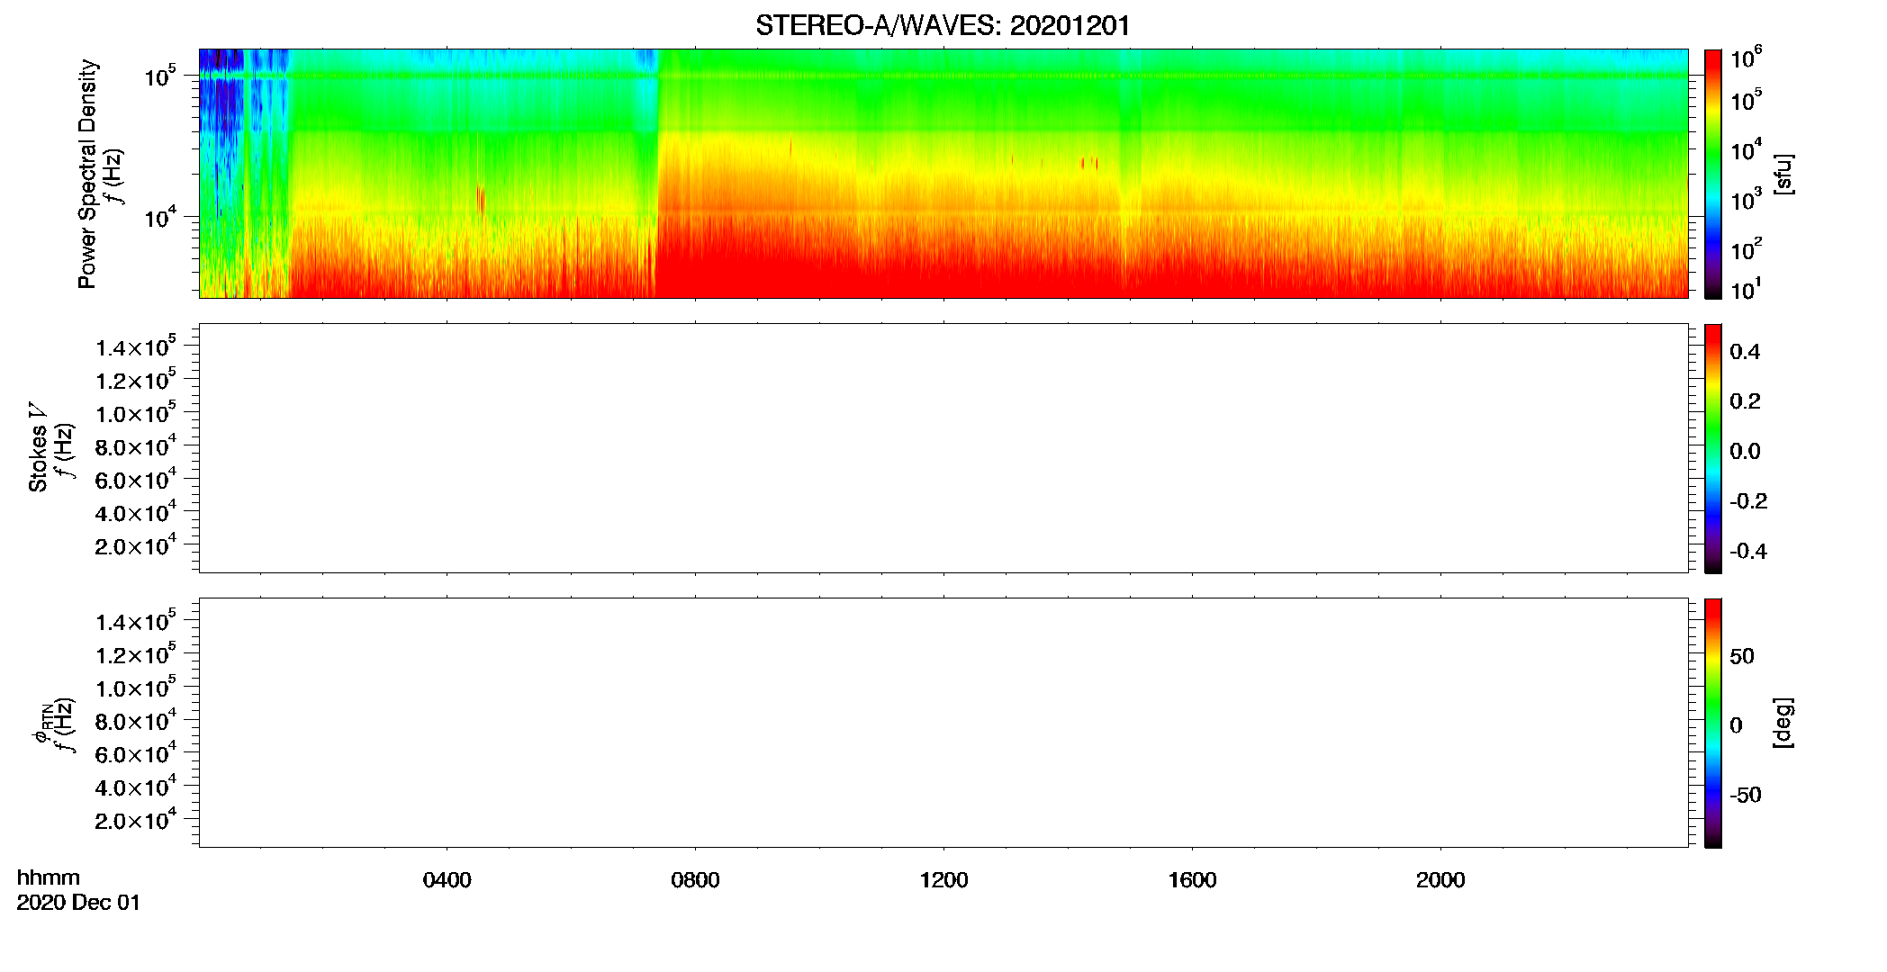Click the Stokes V axis label
This screenshot has height=972, width=1887.
point(38,447)
